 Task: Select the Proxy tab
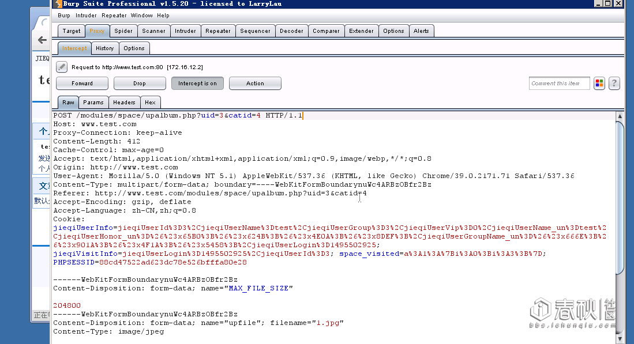click(97, 31)
